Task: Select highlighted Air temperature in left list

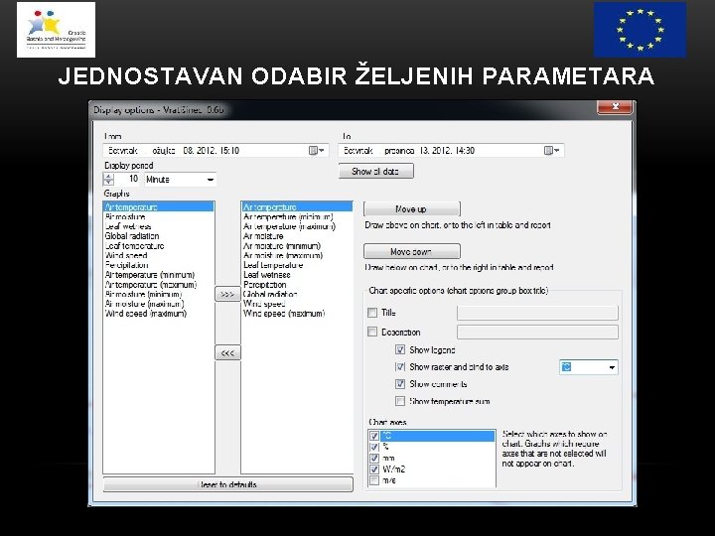Action: tap(158, 206)
